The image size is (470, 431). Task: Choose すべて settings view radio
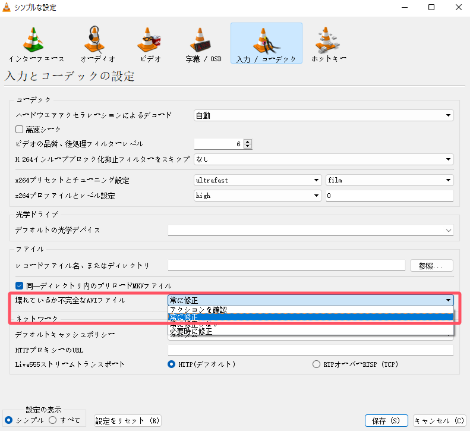52,420
